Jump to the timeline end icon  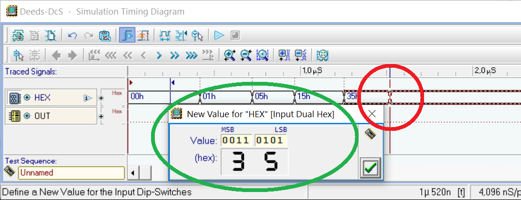208,55
